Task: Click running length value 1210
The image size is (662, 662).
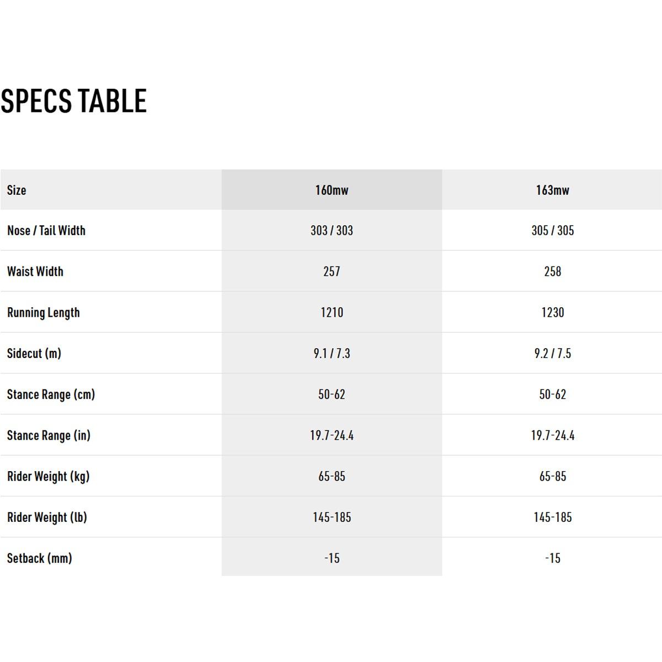Action: tap(332, 312)
